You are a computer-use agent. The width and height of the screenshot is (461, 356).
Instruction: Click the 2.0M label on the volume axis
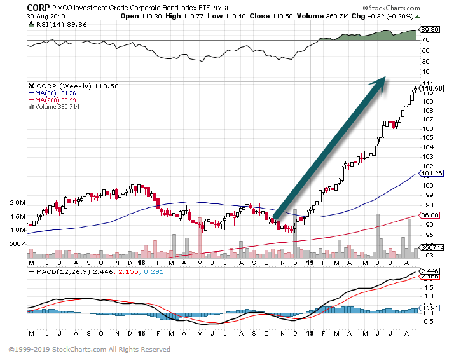[x=18, y=203]
